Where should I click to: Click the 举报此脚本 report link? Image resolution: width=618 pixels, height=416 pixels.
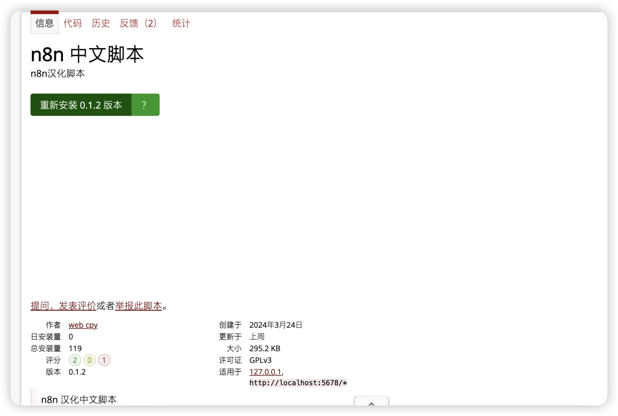tap(138, 305)
